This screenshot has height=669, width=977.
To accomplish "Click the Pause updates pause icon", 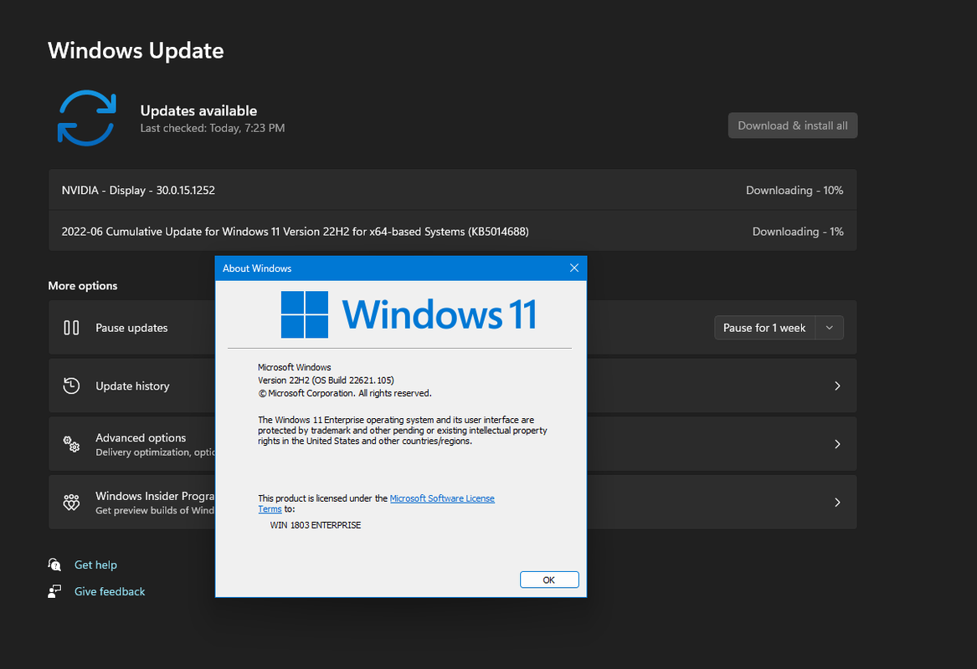I will pyautogui.click(x=72, y=327).
